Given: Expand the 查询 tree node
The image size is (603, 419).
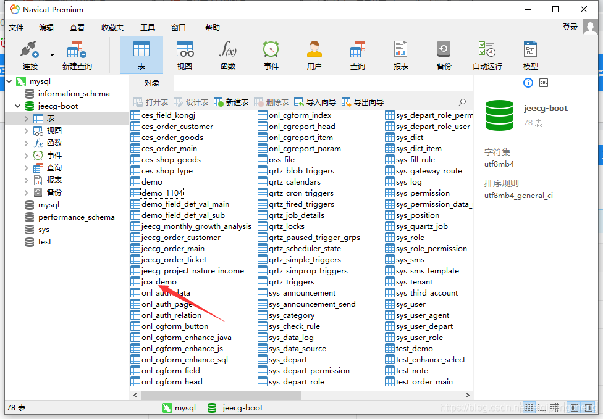Looking at the screenshot, I should click(x=26, y=168).
